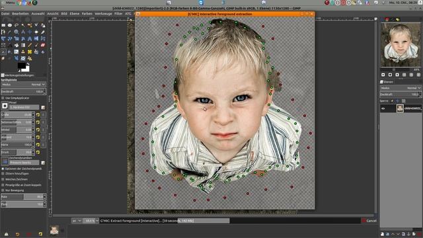Click Deckkraft stepper arrows in tool options
Image resolution: width=423 pixels, height=238 pixels.
(44, 92)
